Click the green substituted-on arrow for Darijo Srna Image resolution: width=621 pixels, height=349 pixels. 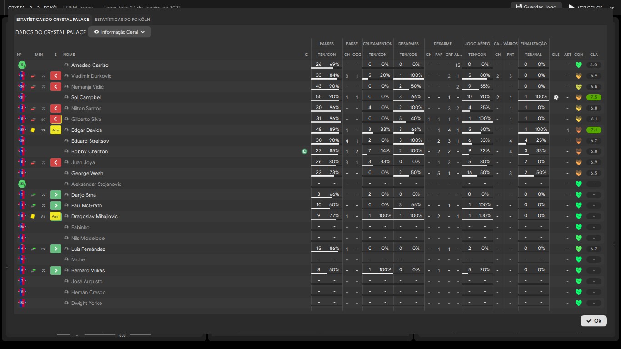[x=56, y=195]
